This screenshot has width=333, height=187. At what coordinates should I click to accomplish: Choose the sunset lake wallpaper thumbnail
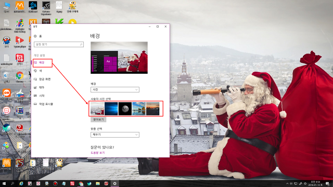tap(152, 109)
